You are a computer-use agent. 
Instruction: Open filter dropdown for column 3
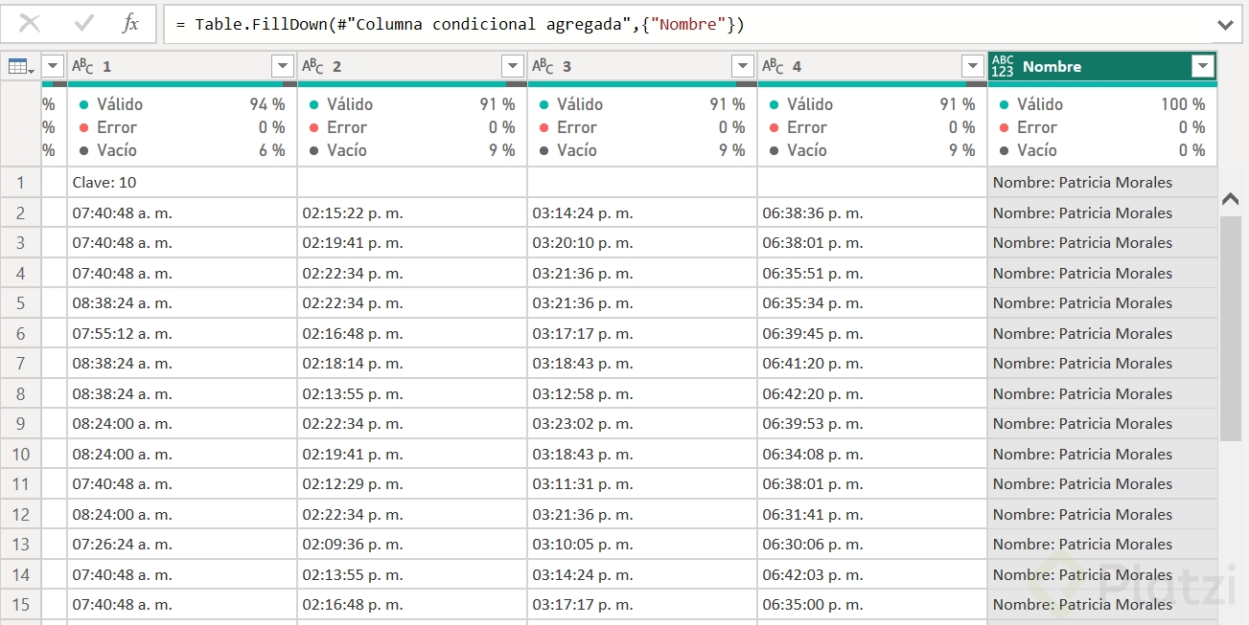tap(743, 66)
